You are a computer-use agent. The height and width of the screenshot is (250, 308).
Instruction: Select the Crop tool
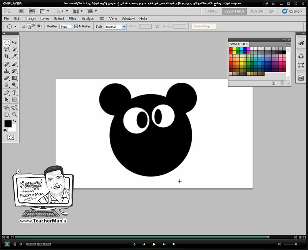coord(7,56)
